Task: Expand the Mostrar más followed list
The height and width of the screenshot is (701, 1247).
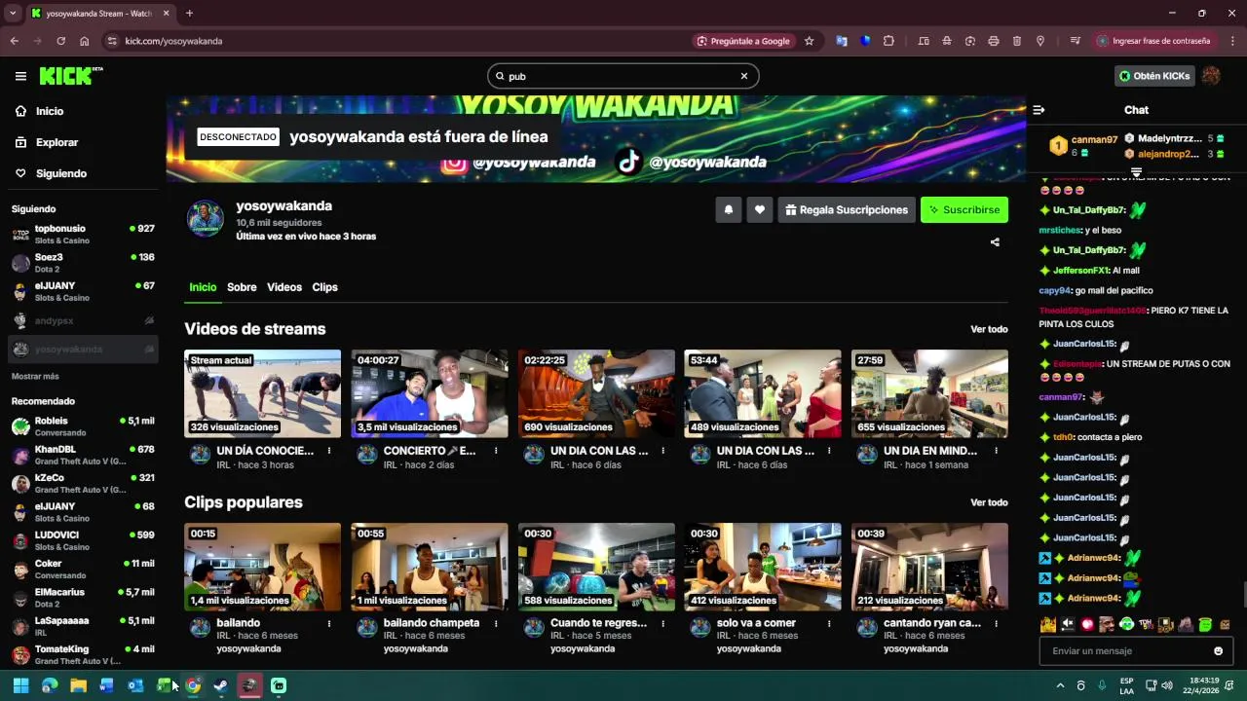Action: coord(35,376)
